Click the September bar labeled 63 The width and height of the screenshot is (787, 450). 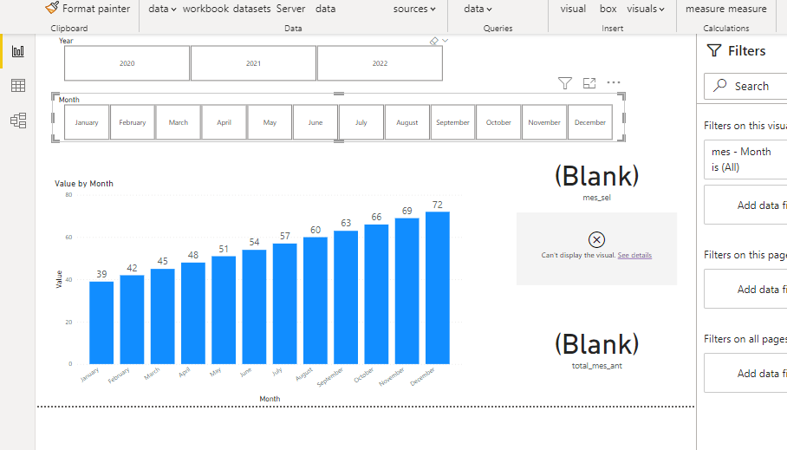346,297
